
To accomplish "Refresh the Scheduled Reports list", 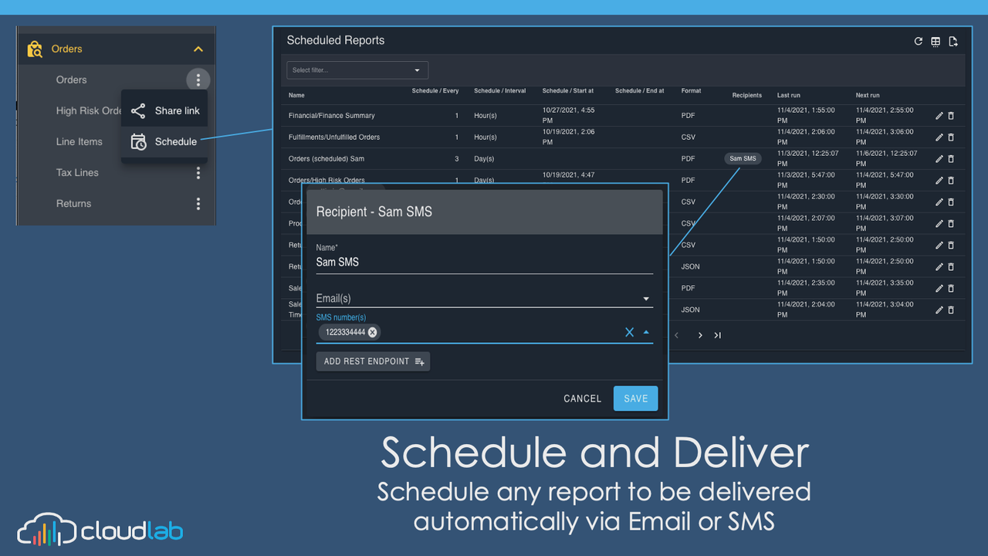I will pyautogui.click(x=918, y=41).
